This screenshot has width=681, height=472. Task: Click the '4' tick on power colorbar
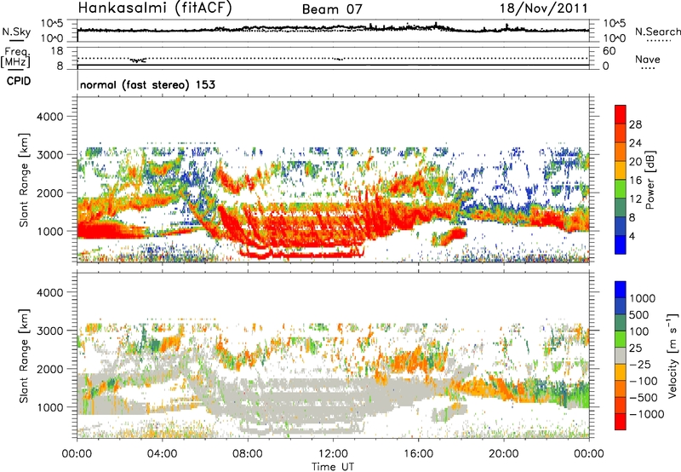(x=632, y=236)
